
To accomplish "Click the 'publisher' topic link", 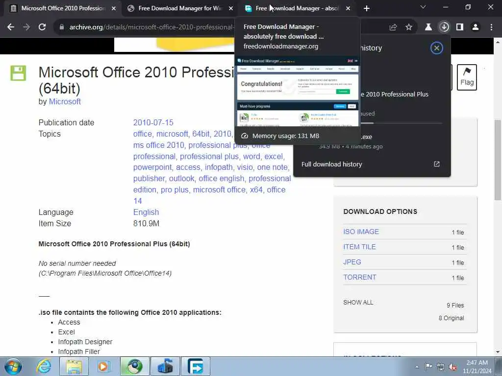I will click(149, 178).
